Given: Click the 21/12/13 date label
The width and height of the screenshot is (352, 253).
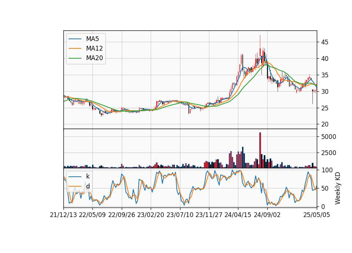Looking at the screenshot, I should point(63,215).
